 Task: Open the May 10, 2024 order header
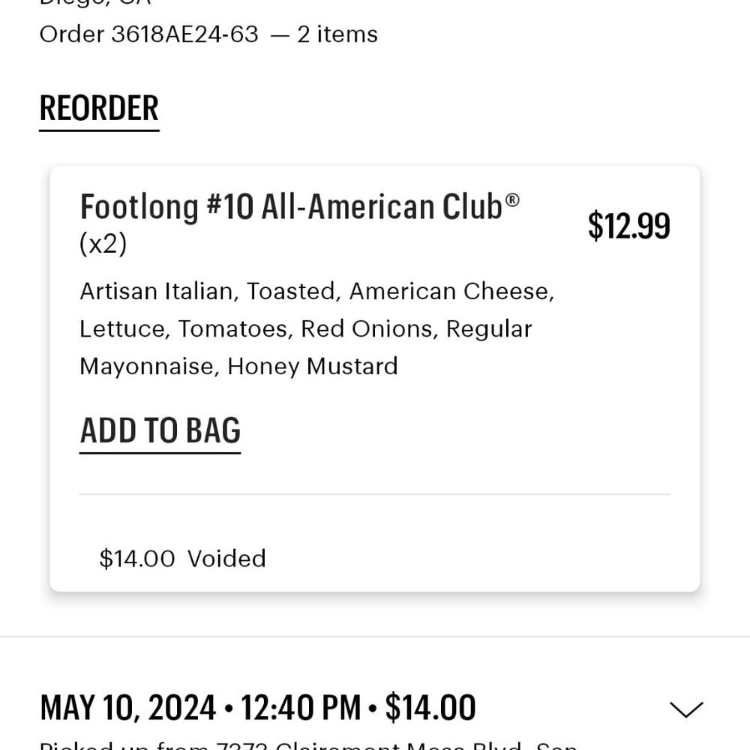click(x=258, y=707)
